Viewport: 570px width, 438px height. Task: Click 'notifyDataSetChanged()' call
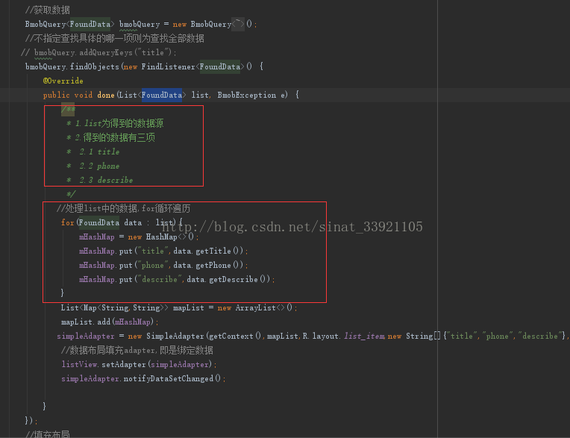click(x=172, y=379)
